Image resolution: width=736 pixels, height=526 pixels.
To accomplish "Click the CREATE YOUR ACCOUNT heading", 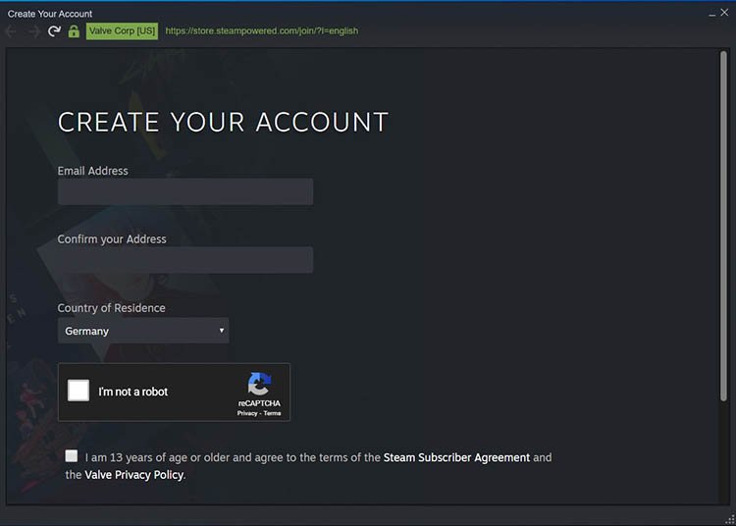I will pos(223,123).
